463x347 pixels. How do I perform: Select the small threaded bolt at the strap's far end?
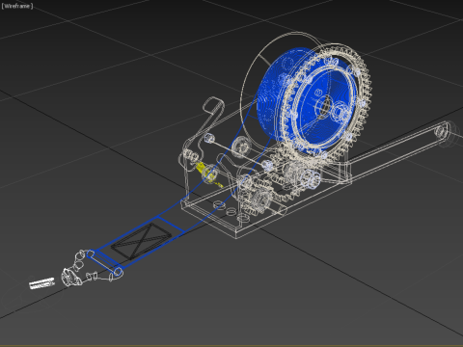41,283
